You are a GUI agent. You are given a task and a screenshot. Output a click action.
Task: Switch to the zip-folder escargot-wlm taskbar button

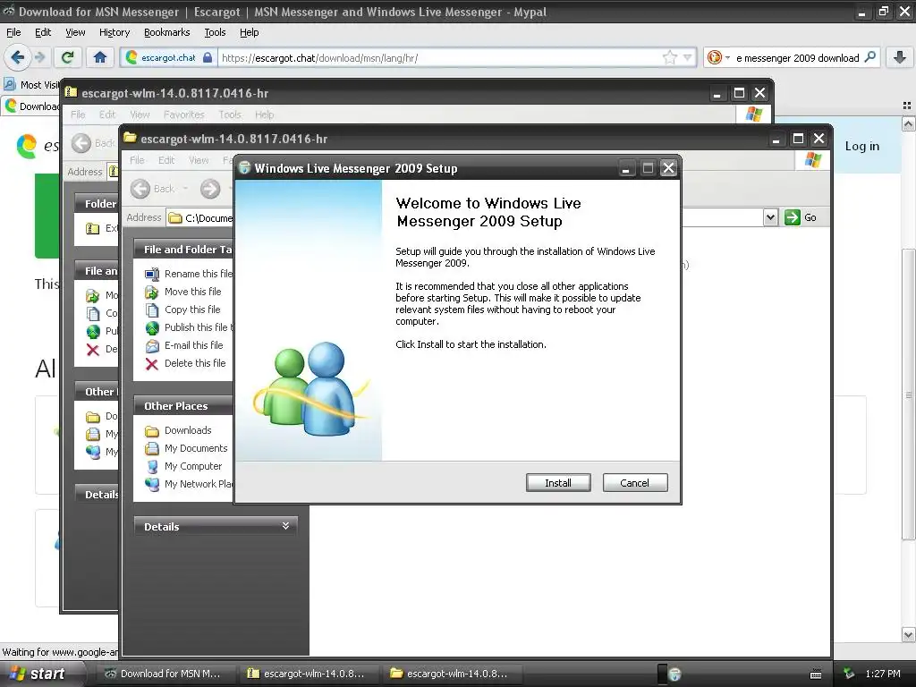tap(308, 674)
